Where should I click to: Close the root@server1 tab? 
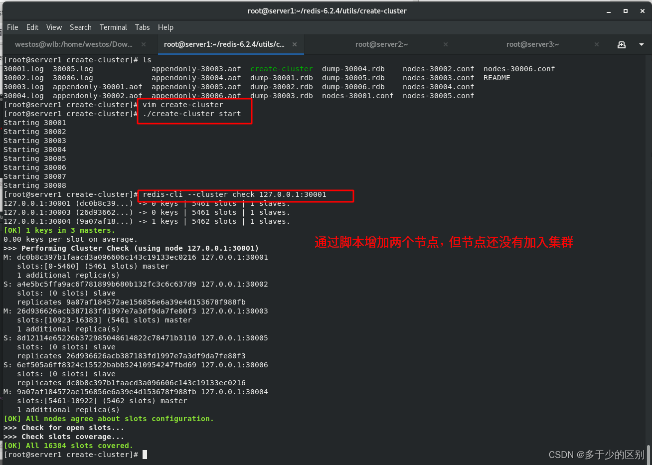[x=295, y=44]
